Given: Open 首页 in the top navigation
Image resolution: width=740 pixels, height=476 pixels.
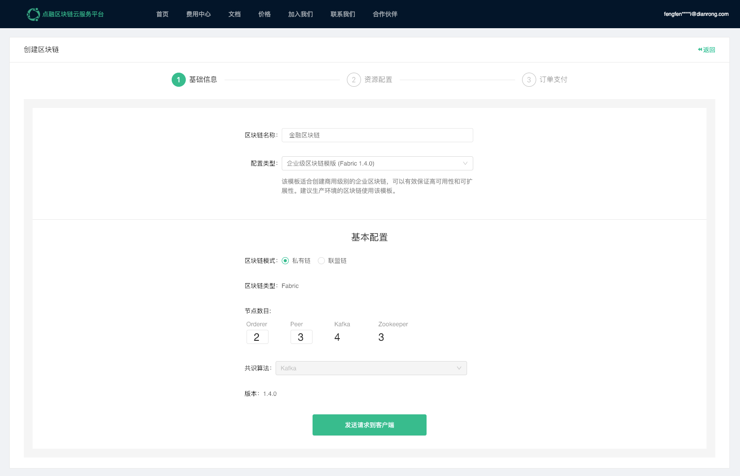Looking at the screenshot, I should [x=162, y=14].
